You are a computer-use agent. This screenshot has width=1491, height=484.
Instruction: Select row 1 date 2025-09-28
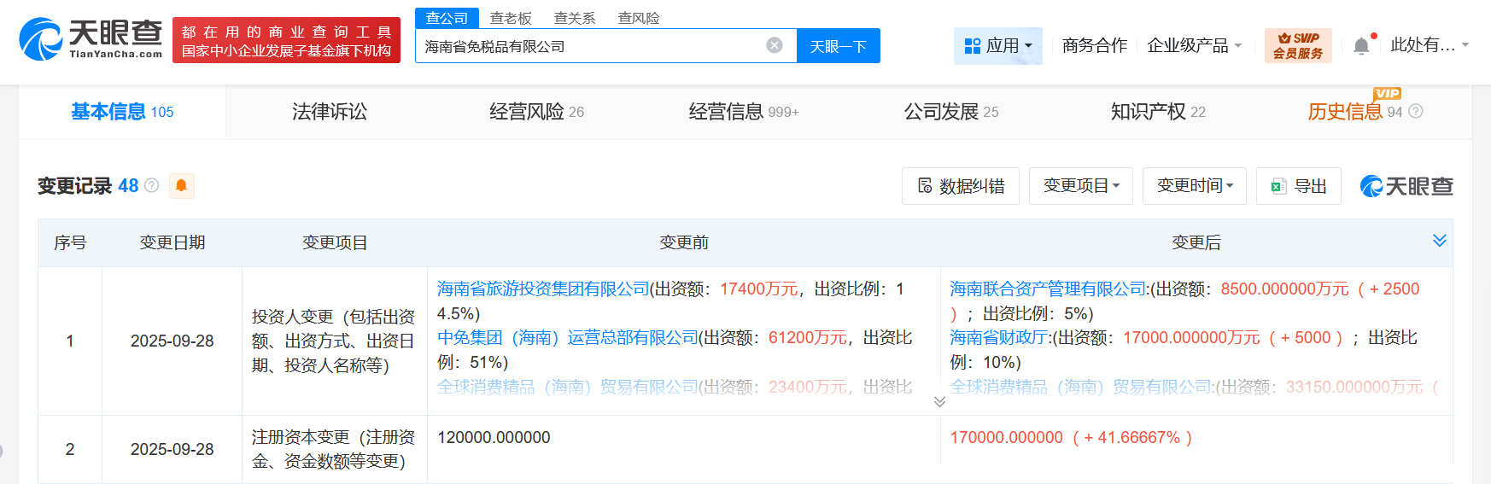[x=172, y=341]
